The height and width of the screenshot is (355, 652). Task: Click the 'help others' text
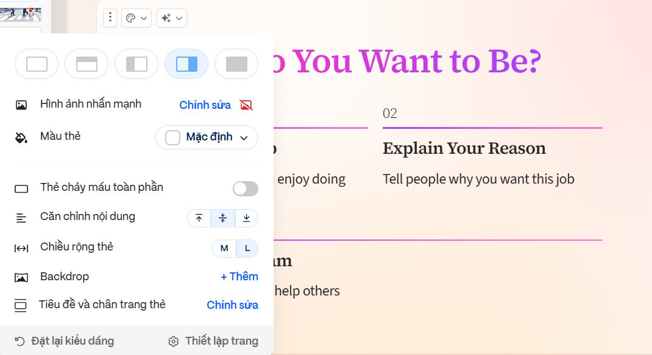tap(307, 291)
